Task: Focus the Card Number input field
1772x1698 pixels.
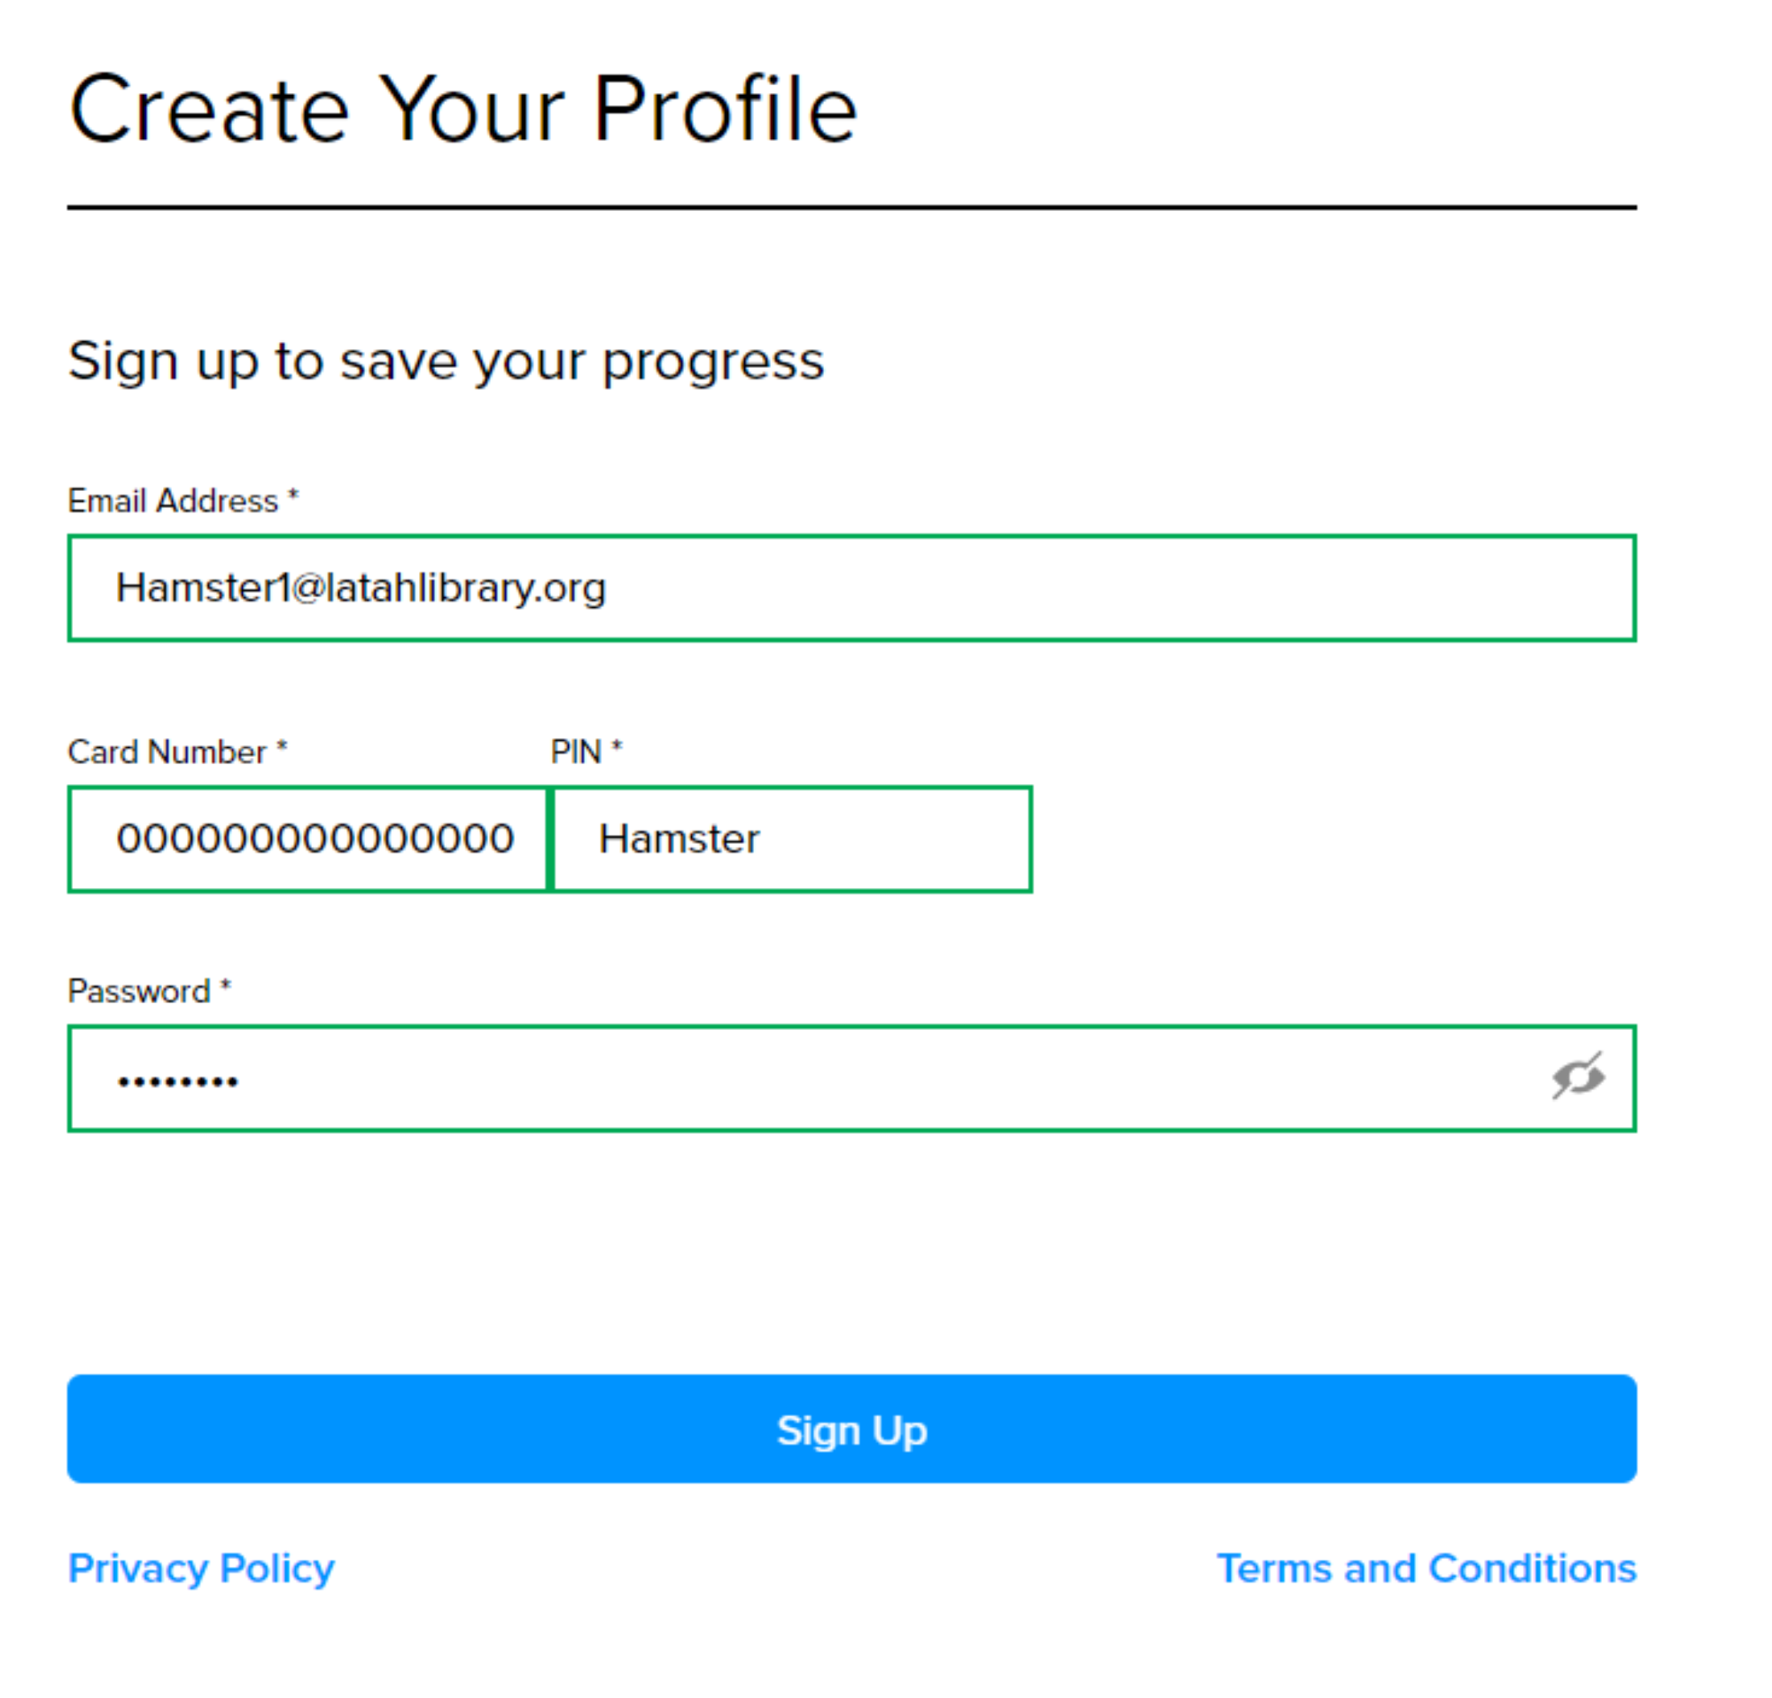Action: point(308,839)
